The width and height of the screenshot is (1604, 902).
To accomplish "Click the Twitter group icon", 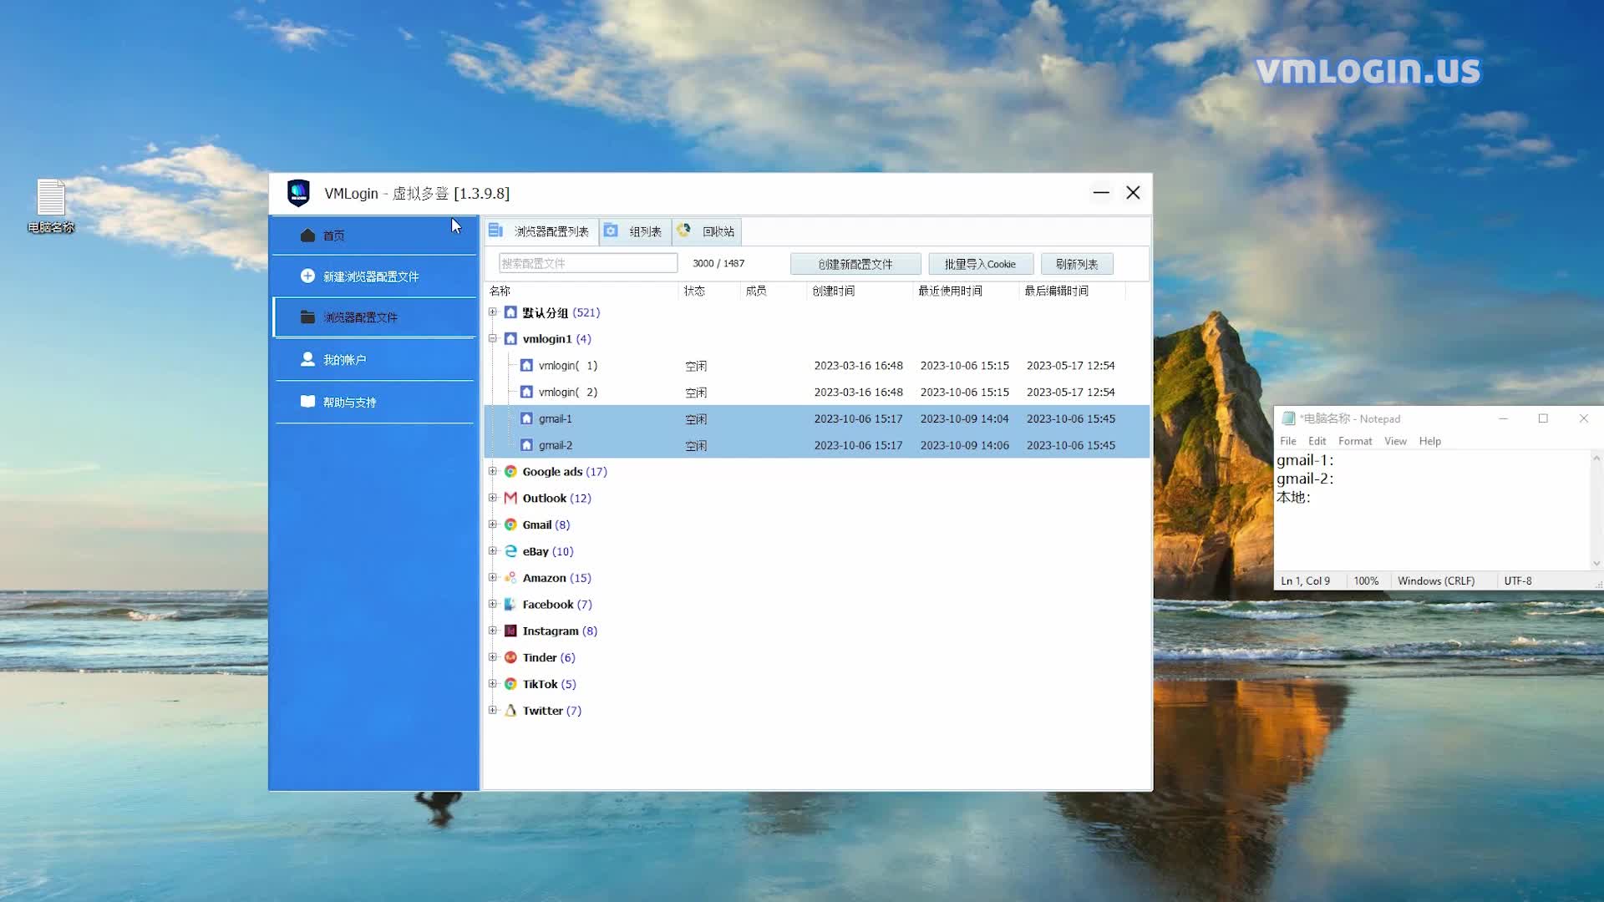I will click(x=510, y=711).
